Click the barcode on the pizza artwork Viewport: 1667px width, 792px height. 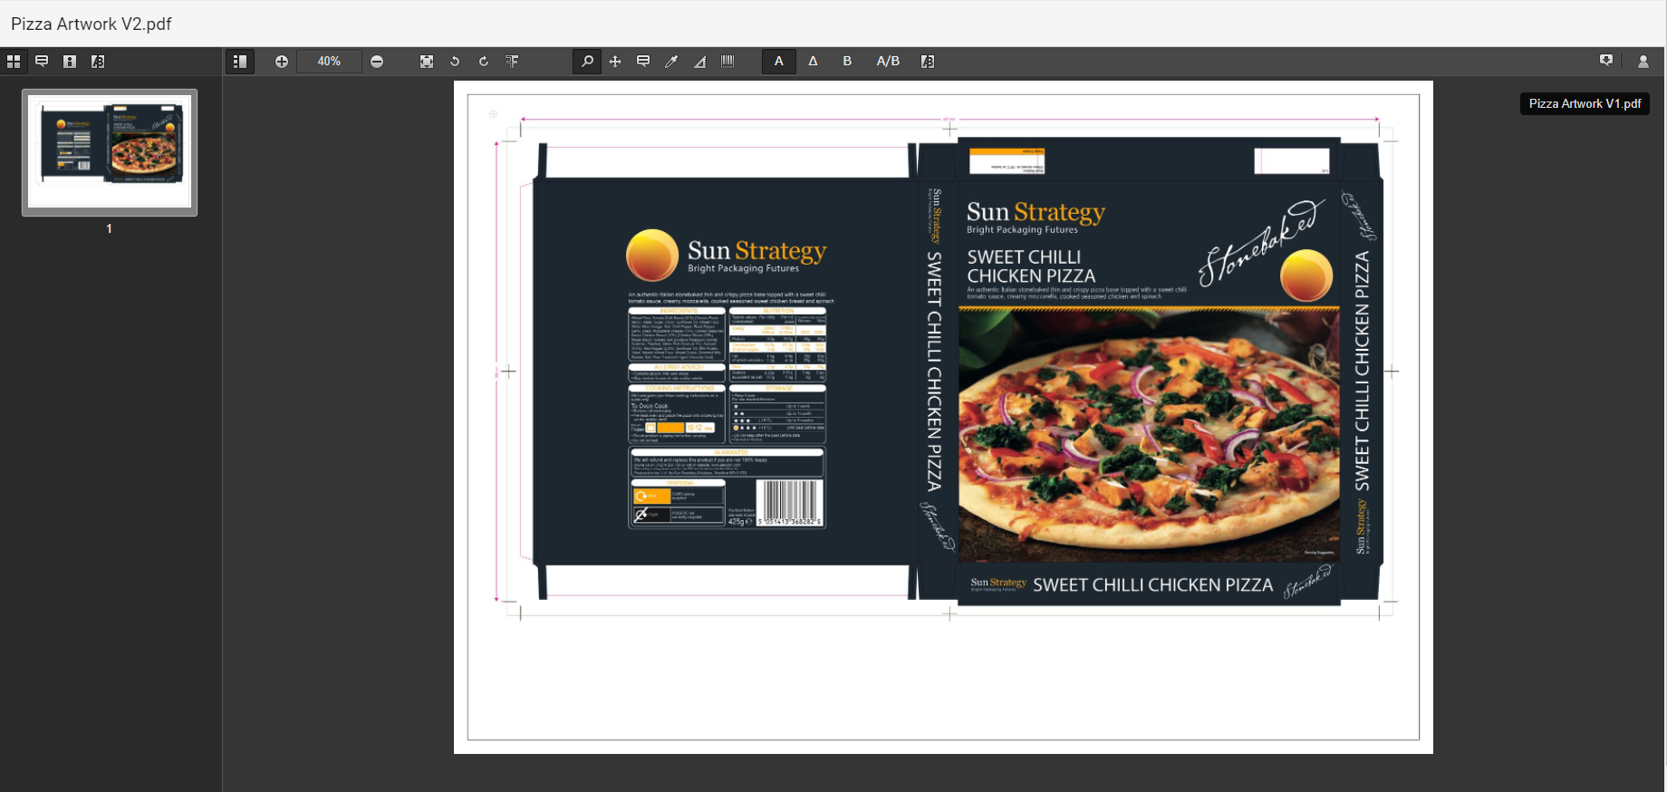(789, 503)
